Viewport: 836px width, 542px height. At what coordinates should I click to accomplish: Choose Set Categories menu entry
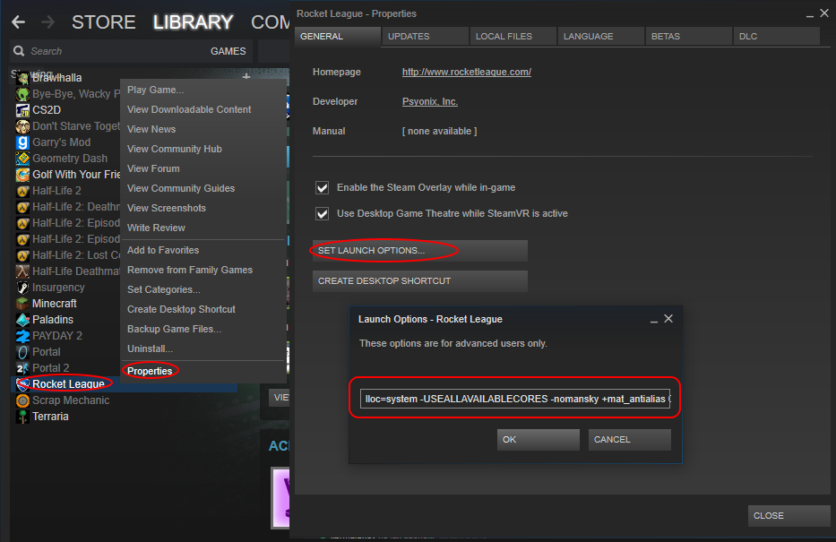(x=203, y=290)
